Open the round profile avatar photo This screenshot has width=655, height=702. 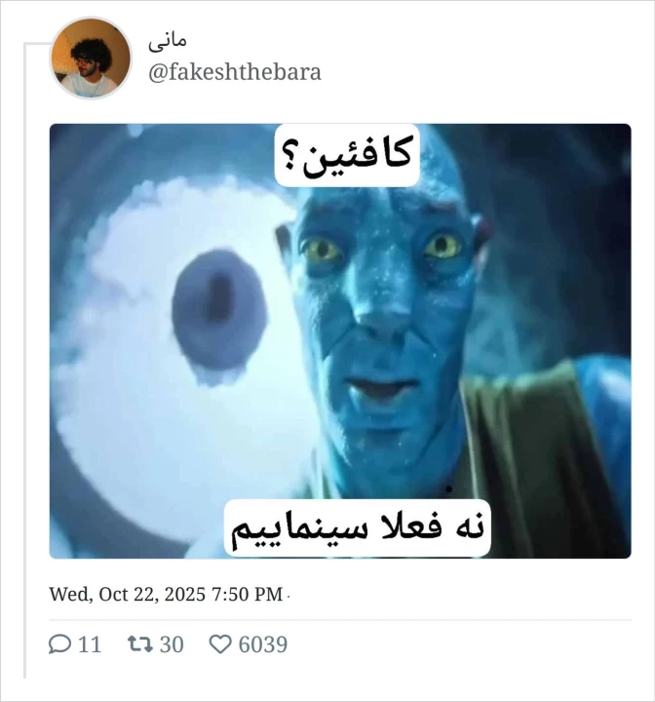[x=91, y=58]
